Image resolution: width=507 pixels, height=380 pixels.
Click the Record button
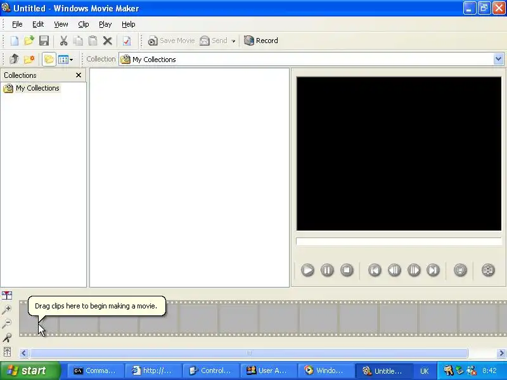(x=261, y=41)
